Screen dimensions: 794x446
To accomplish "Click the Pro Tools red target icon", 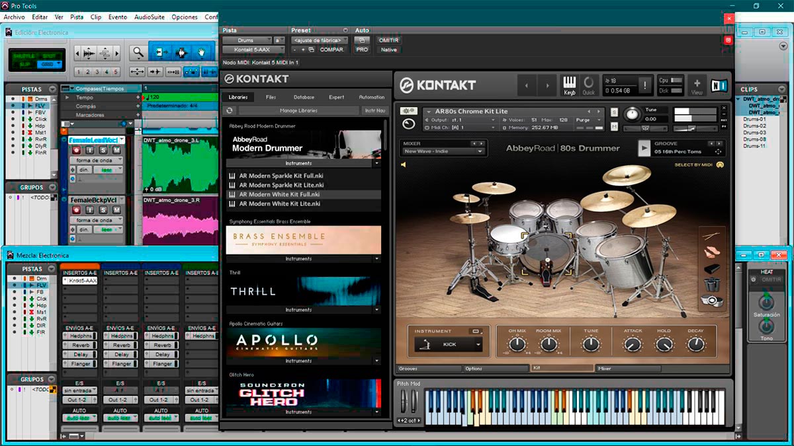I will click(x=728, y=40).
